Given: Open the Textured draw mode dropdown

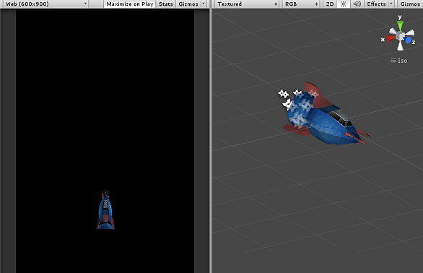Looking at the screenshot, I should (247, 4).
